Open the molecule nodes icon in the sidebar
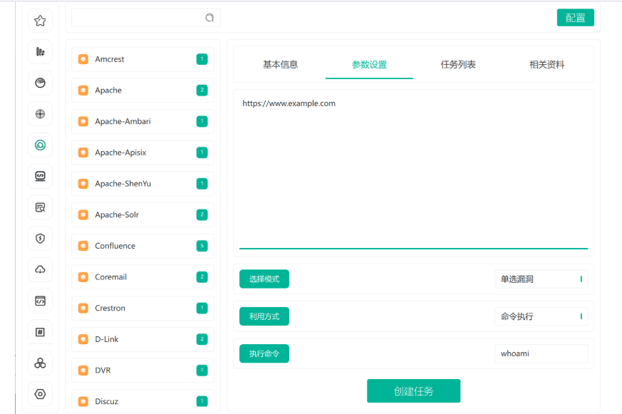 (x=40, y=363)
